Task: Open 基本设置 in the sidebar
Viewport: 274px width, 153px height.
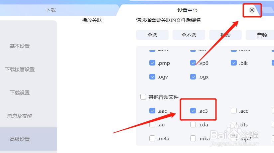Action: click(20, 46)
